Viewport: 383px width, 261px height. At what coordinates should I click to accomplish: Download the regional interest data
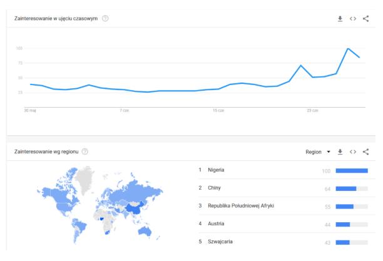(x=340, y=151)
